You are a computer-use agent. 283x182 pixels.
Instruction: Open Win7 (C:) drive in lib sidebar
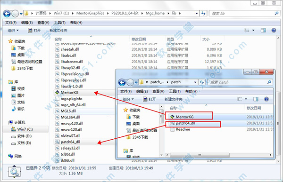coord(25,129)
